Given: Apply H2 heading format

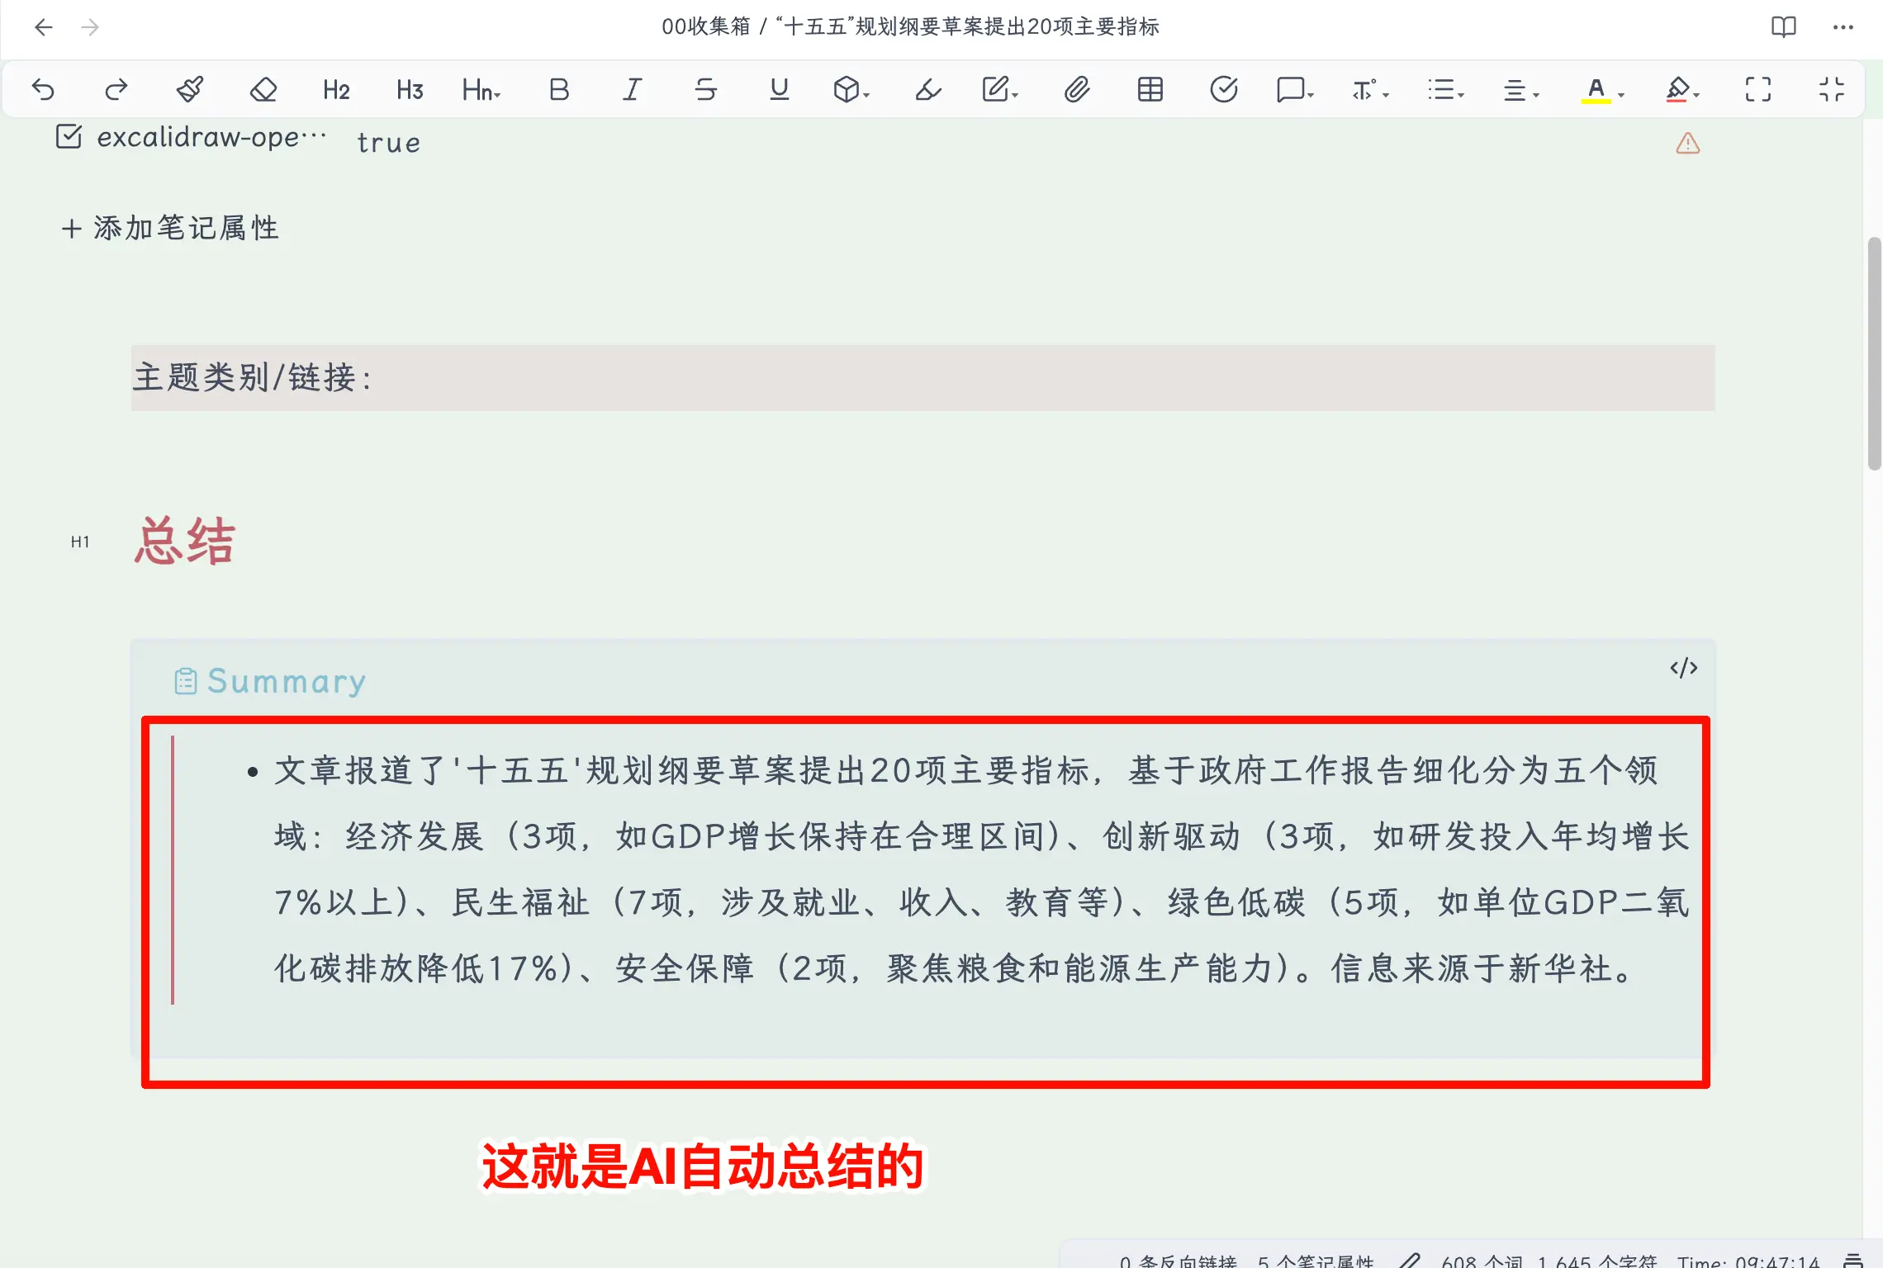Looking at the screenshot, I should click(x=336, y=89).
